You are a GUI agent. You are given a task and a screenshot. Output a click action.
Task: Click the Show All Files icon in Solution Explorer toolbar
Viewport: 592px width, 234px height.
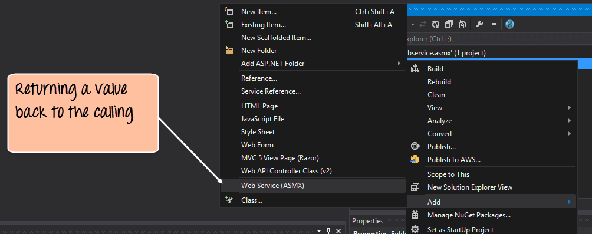pyautogui.click(x=462, y=24)
